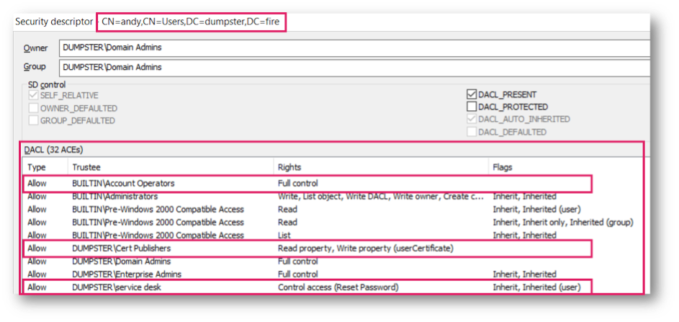Enable the DACL_DEFAULTED checkbox
Viewport: 679px width, 322px height.
pos(472,132)
